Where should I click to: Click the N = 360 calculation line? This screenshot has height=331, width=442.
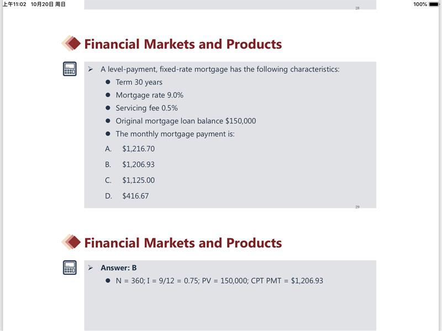[x=219, y=281]
